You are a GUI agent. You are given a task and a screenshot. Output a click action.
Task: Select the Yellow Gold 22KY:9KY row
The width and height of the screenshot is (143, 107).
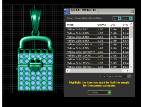click(x=97, y=52)
